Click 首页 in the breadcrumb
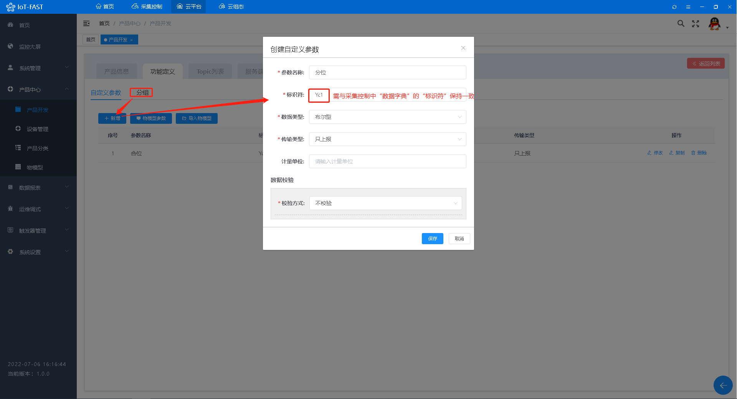The width and height of the screenshot is (737, 399). click(x=104, y=23)
